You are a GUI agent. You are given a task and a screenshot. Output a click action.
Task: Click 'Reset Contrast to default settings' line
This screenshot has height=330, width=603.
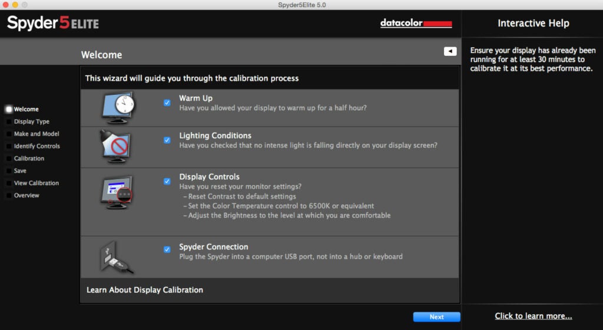pyautogui.click(x=240, y=196)
